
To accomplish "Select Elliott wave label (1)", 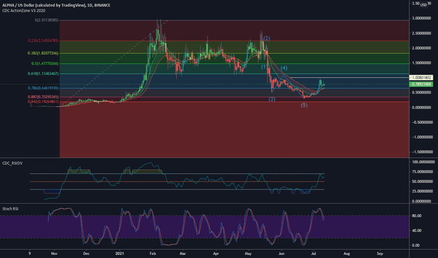I will tap(264, 67).
